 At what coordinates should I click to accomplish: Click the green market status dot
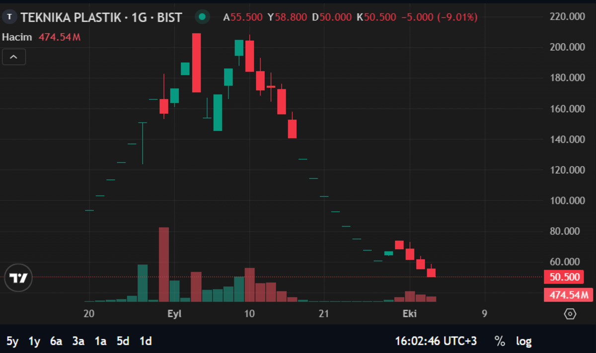(x=202, y=17)
